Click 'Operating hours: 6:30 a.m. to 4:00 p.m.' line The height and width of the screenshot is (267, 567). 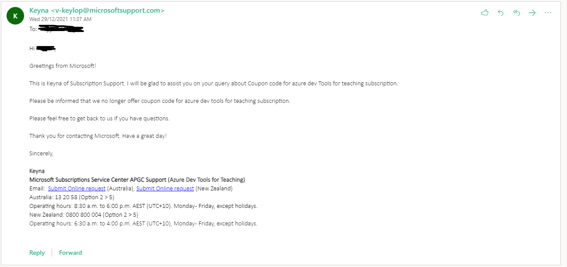[x=143, y=224]
